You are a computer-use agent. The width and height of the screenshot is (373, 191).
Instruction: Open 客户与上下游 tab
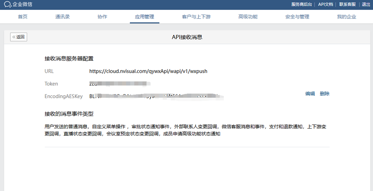pyautogui.click(x=196, y=17)
